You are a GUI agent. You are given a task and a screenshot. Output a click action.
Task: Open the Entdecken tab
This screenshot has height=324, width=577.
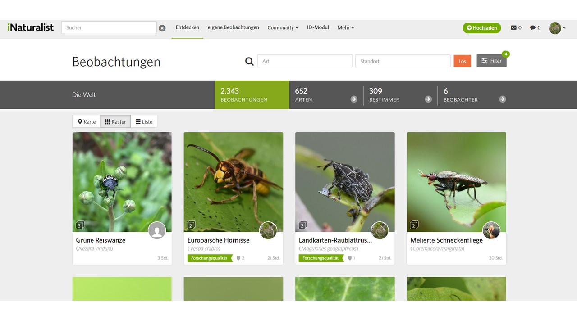(x=188, y=27)
